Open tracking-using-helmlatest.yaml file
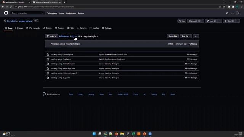 63,64
